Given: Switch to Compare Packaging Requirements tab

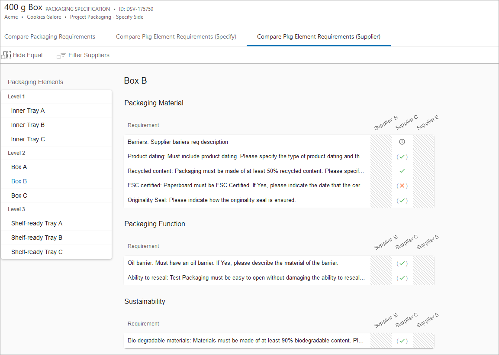Looking at the screenshot, I should [50, 37].
